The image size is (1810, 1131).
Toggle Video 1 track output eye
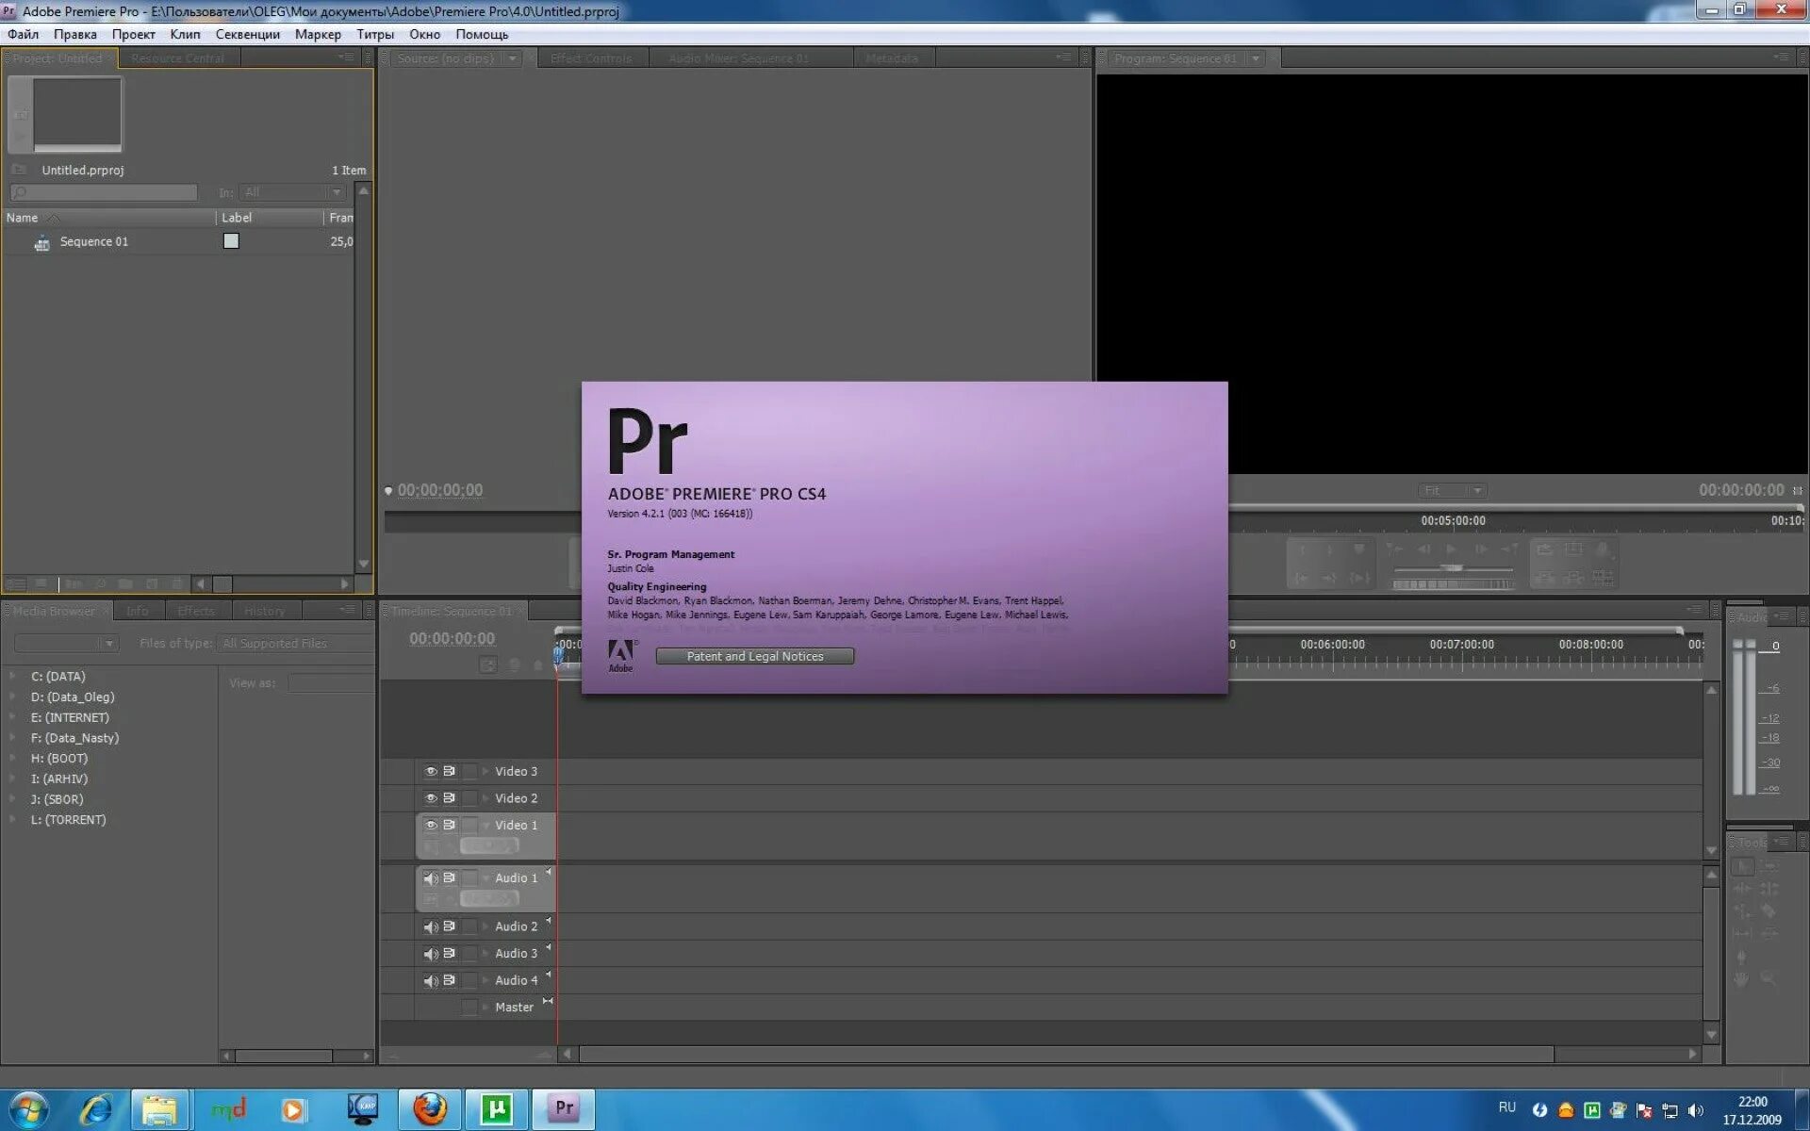click(x=431, y=825)
